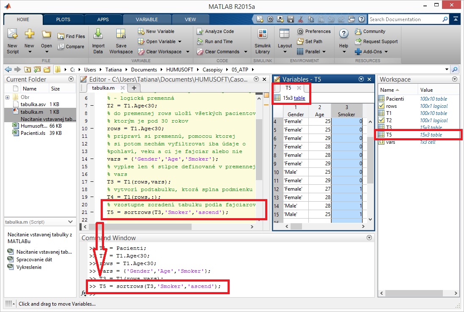
Task: Open the Set Path dialog
Action: [310, 41]
